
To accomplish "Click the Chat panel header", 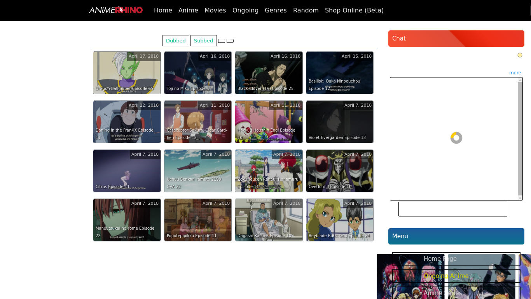I will (x=456, y=39).
